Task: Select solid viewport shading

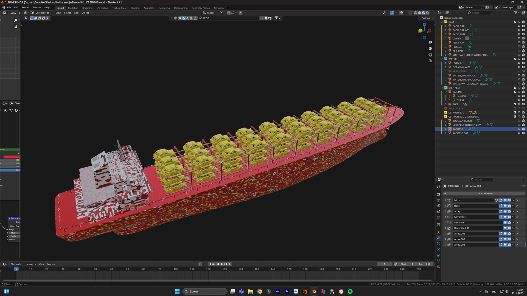Action: (419, 13)
